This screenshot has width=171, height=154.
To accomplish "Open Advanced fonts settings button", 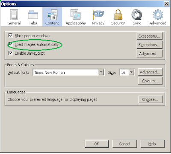I will tap(150, 72).
